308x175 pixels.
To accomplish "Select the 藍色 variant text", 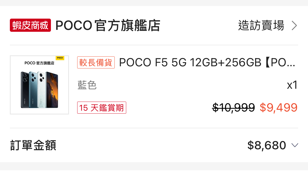I will (x=87, y=85).
